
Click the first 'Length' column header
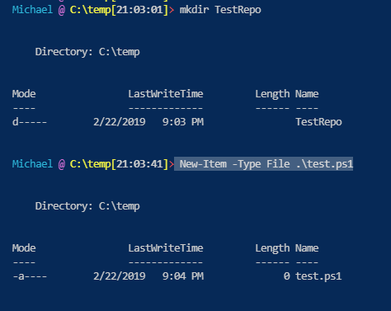[x=272, y=94]
